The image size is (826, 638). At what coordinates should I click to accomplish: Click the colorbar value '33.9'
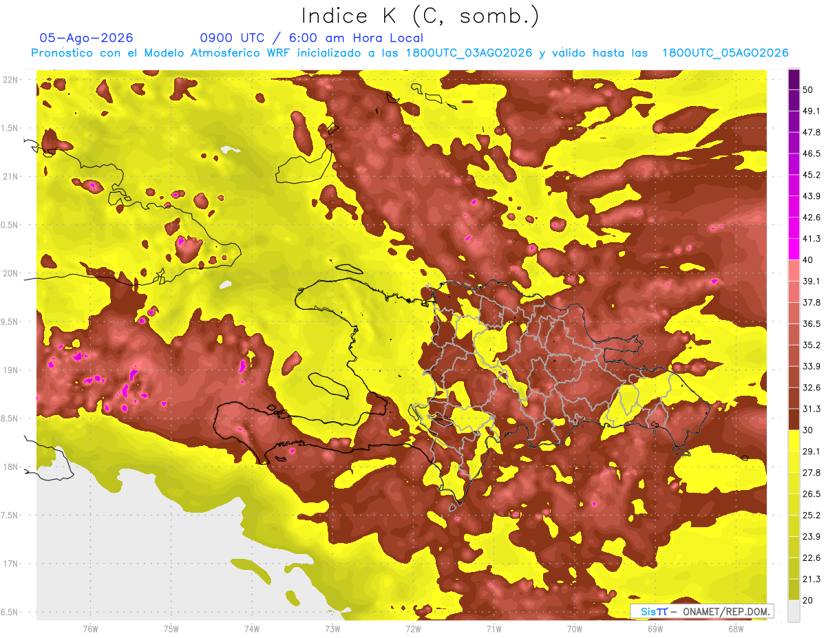(812, 366)
